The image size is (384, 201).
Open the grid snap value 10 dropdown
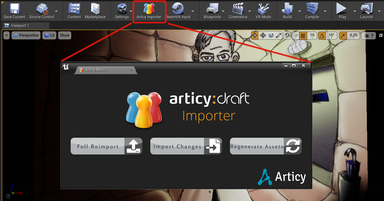tap(311, 35)
